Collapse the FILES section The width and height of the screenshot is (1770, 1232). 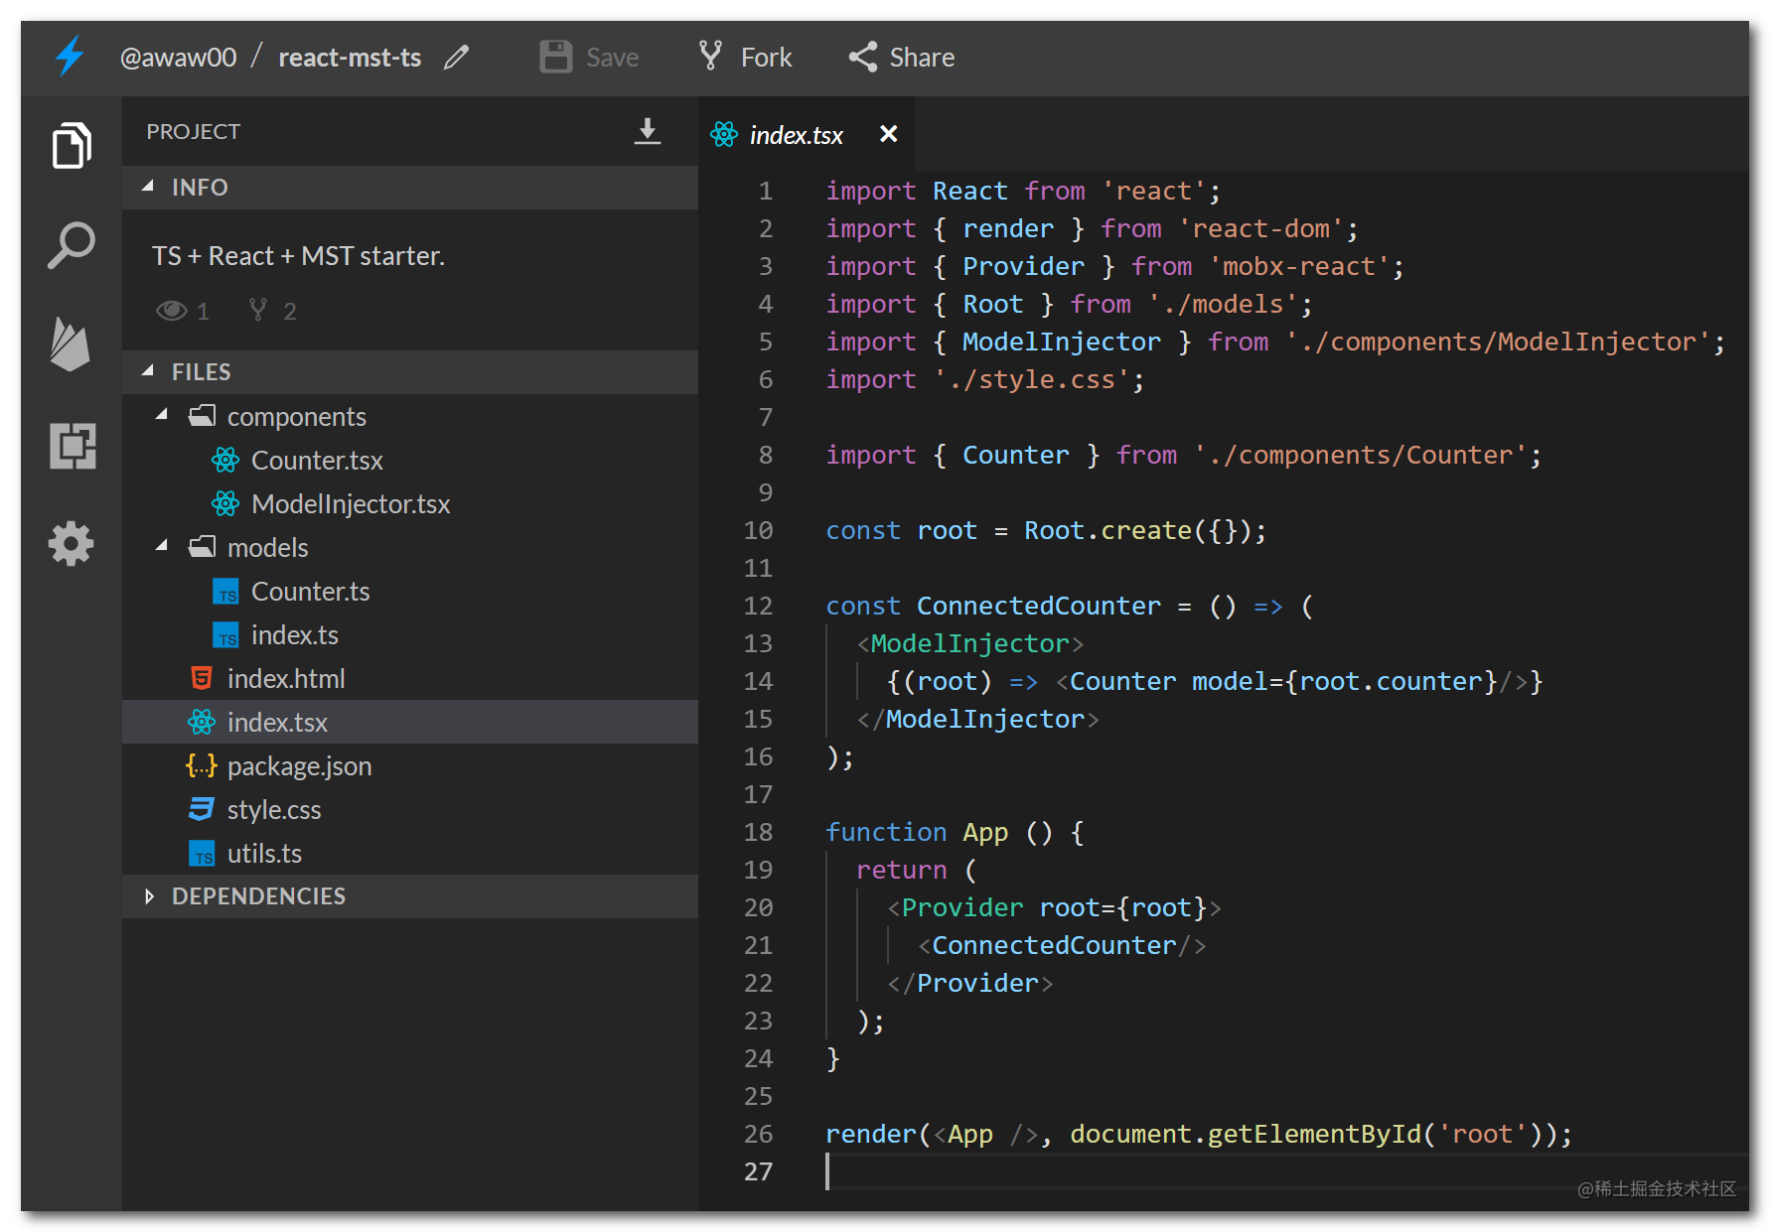(149, 371)
